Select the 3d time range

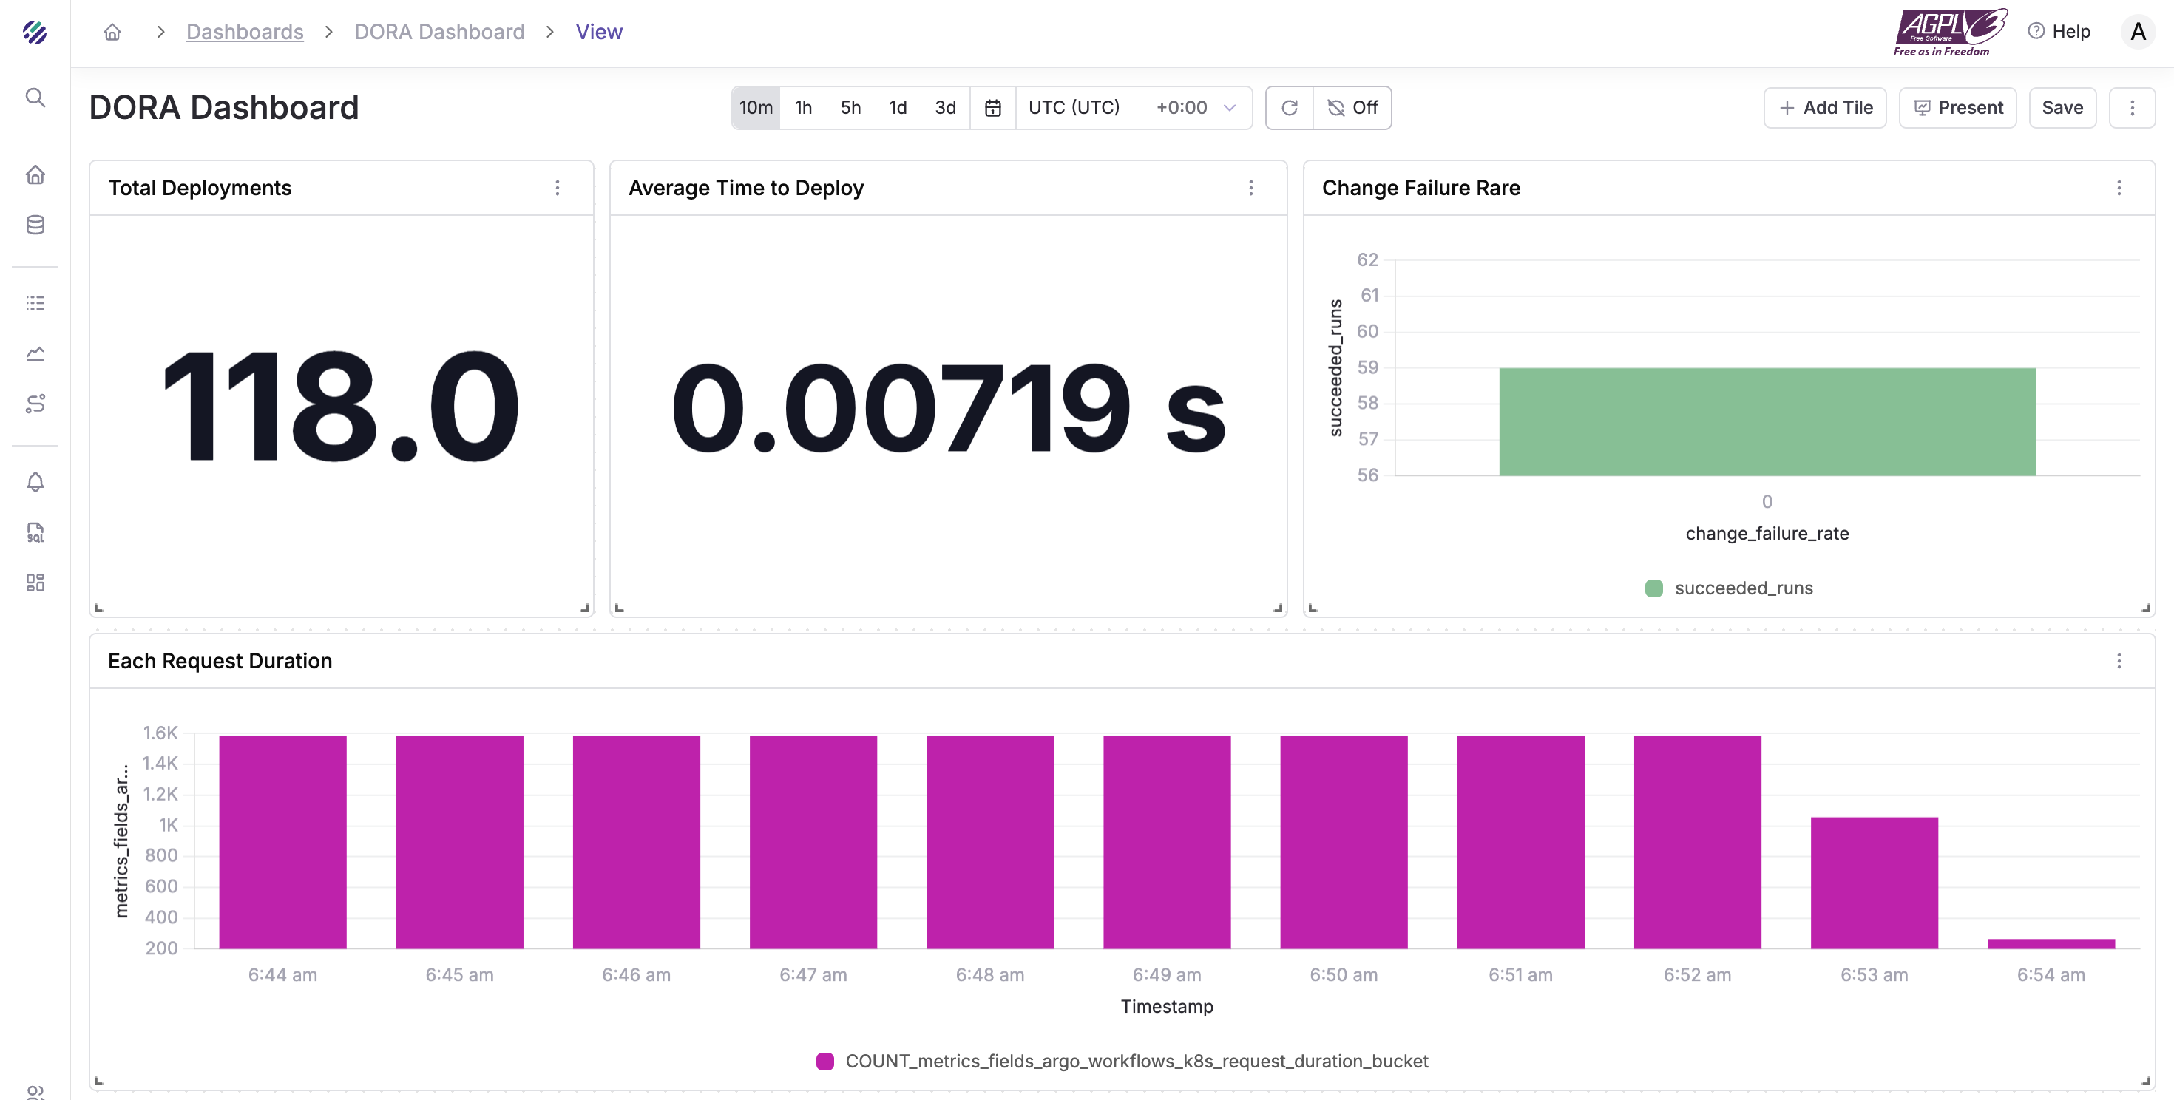[x=944, y=108]
